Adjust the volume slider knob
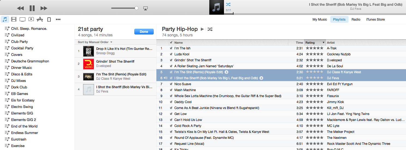The image size is (406, 150). coord(137,8)
